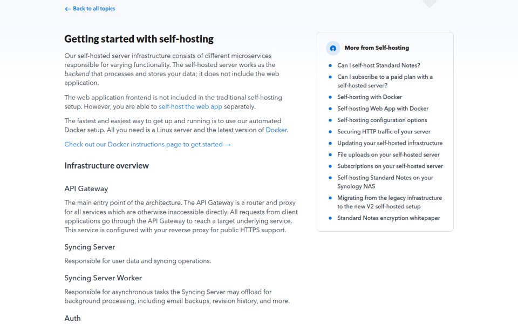Viewport: 518px width, 324px height.
Task: Click the Self-hosting category icon in sidebar
Action: [x=333, y=48]
